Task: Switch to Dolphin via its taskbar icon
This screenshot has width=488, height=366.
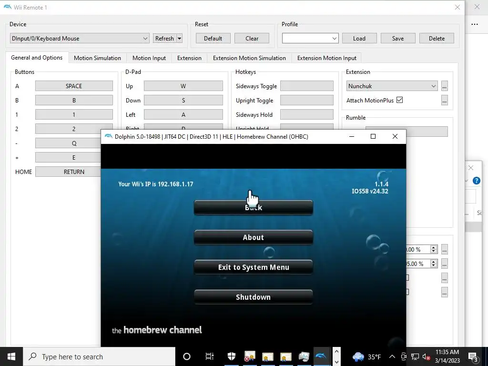Action: (321, 356)
